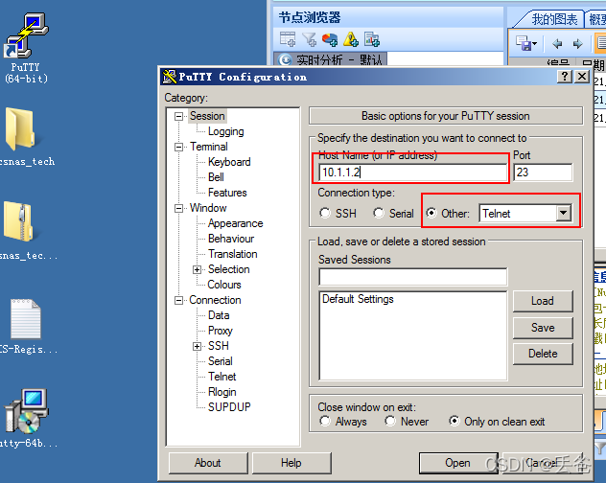Select the CS-Regis text file icon on desktop
606x483 pixels.
pyautogui.click(x=26, y=319)
